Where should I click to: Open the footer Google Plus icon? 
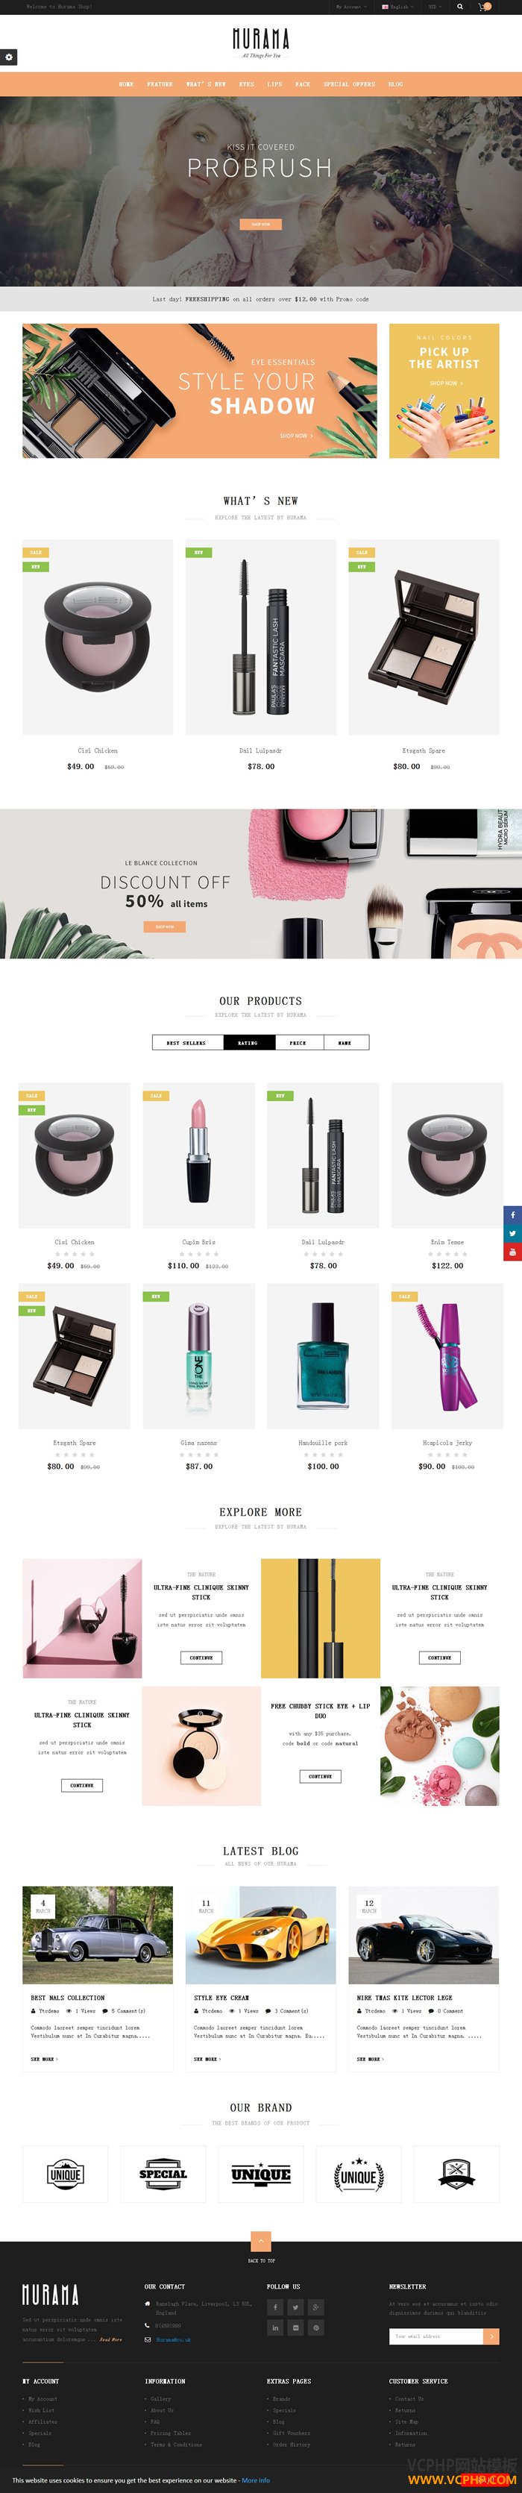point(315,2307)
